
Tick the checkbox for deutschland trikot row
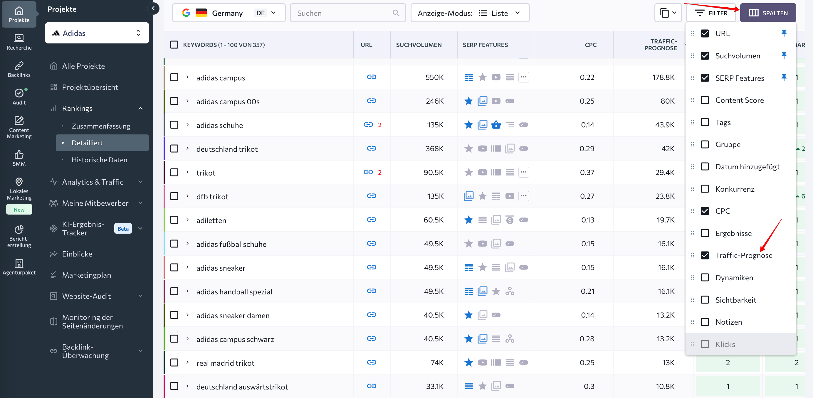(x=174, y=149)
